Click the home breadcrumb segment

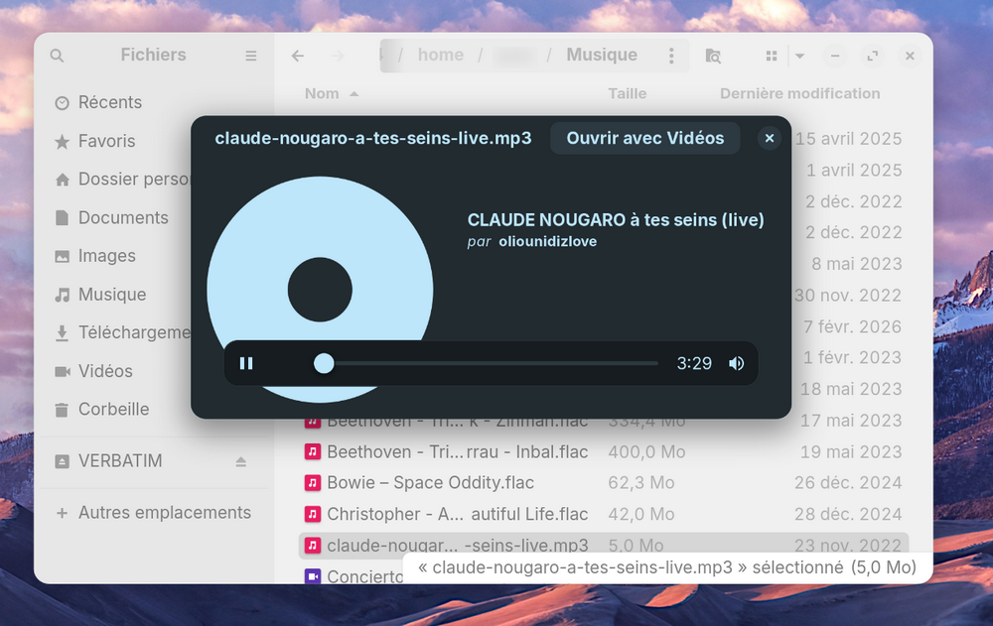coord(440,56)
